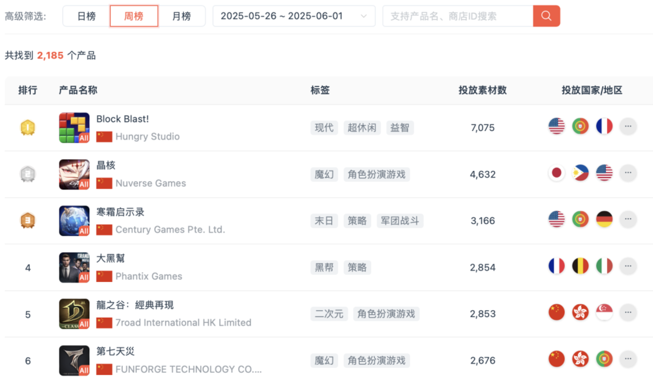653x381 pixels.
Task: Click the 第七天災 app icon
Action: pos(74,360)
